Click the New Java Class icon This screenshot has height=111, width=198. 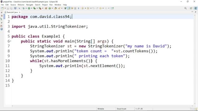49,8
